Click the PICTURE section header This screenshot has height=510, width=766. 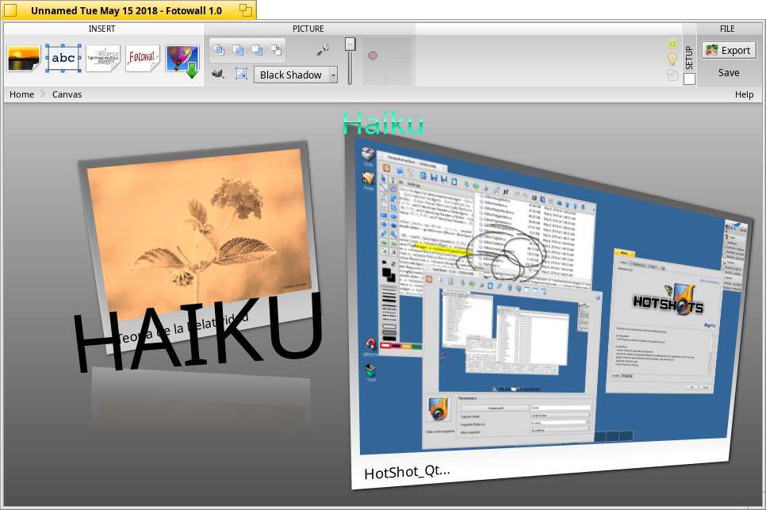pos(308,29)
